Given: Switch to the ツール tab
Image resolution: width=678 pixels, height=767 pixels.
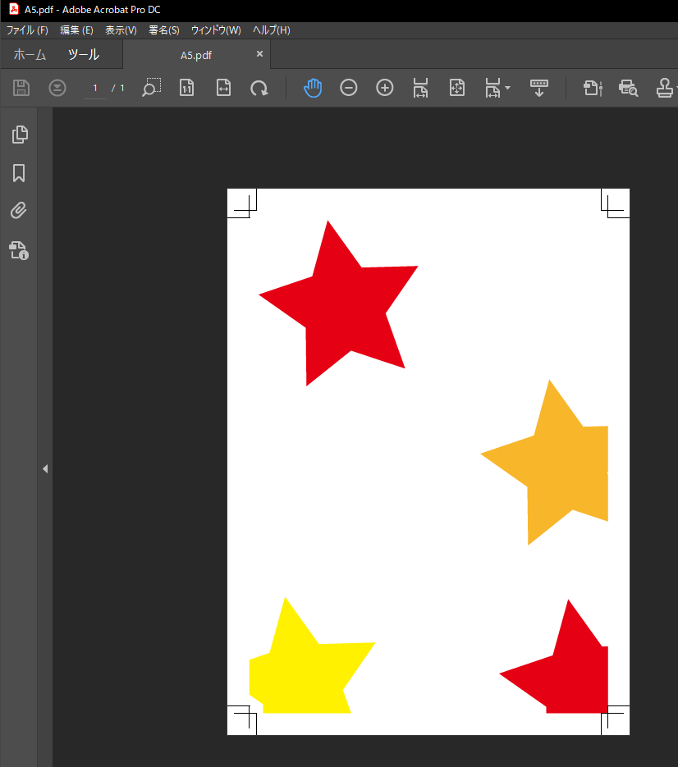Looking at the screenshot, I should [x=83, y=55].
